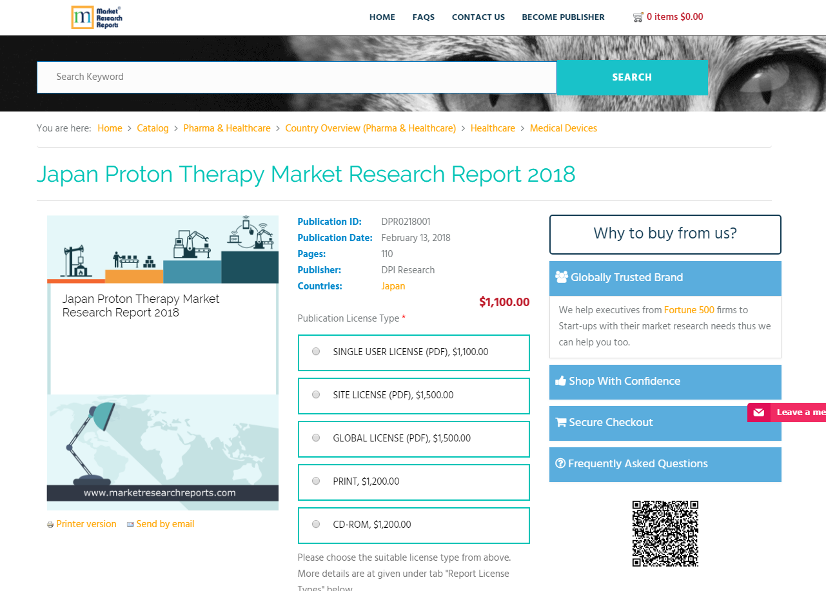This screenshot has height=591, width=826.
Task: Open BECOME PUBLISHER menu item
Action: [564, 17]
